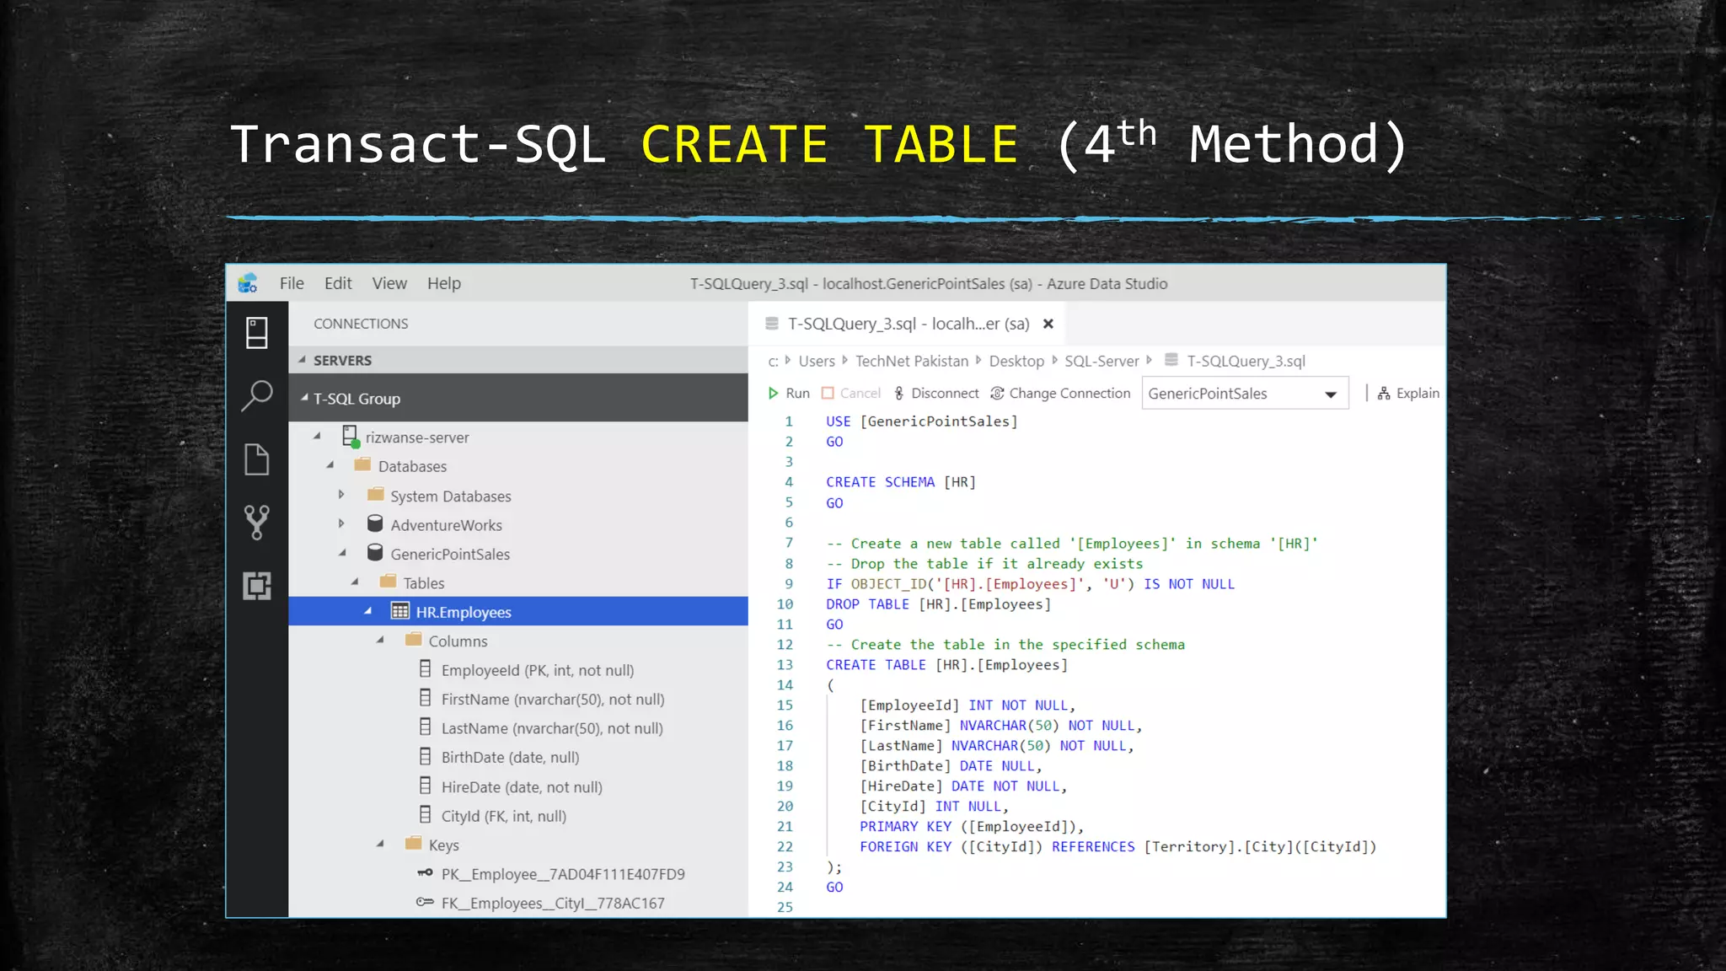Click the Run button label
The height and width of the screenshot is (971, 1726).
coord(797,393)
